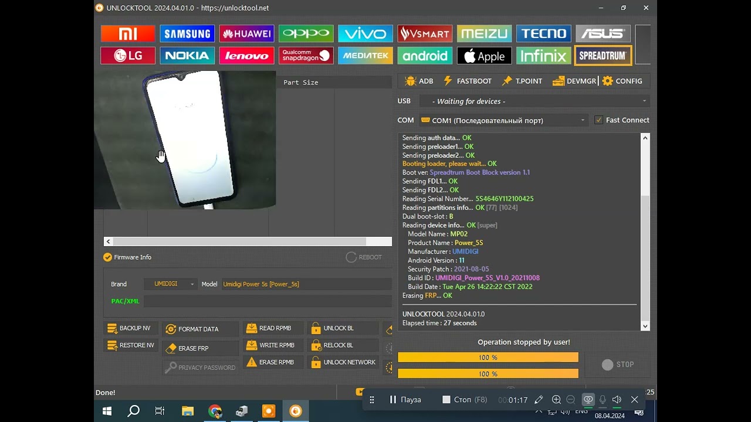
Task: Click the ERASE FRP eraser icon
Action: pyautogui.click(x=170, y=348)
